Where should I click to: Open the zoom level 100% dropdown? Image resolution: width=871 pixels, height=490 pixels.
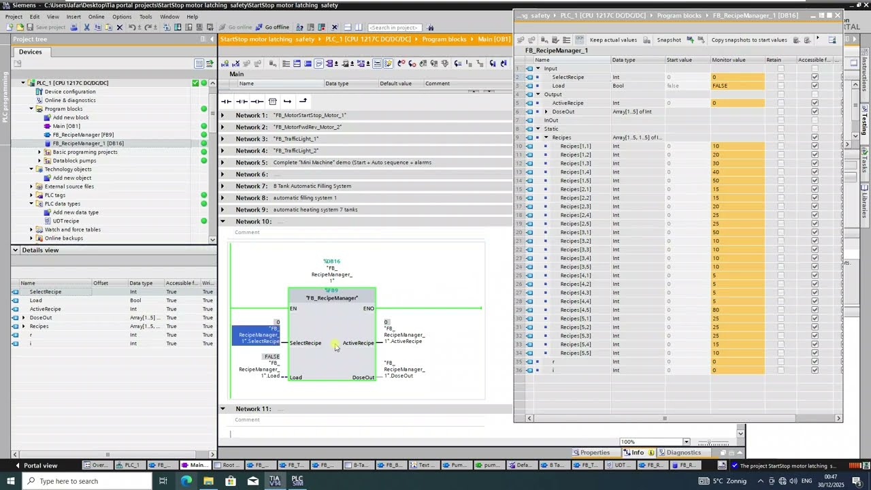[686, 442]
